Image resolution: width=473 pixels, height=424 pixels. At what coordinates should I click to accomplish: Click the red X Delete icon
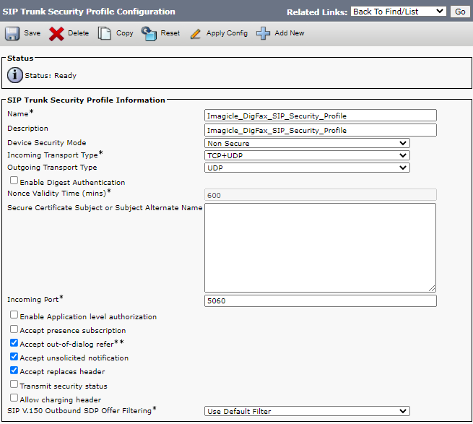[56, 33]
